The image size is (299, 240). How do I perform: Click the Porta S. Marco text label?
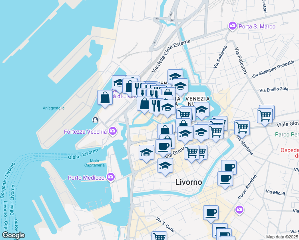pyautogui.click(x=257, y=26)
